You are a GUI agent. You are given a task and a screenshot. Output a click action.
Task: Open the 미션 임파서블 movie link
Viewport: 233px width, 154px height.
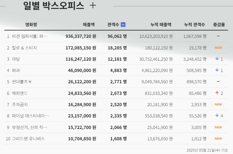coord(29,36)
